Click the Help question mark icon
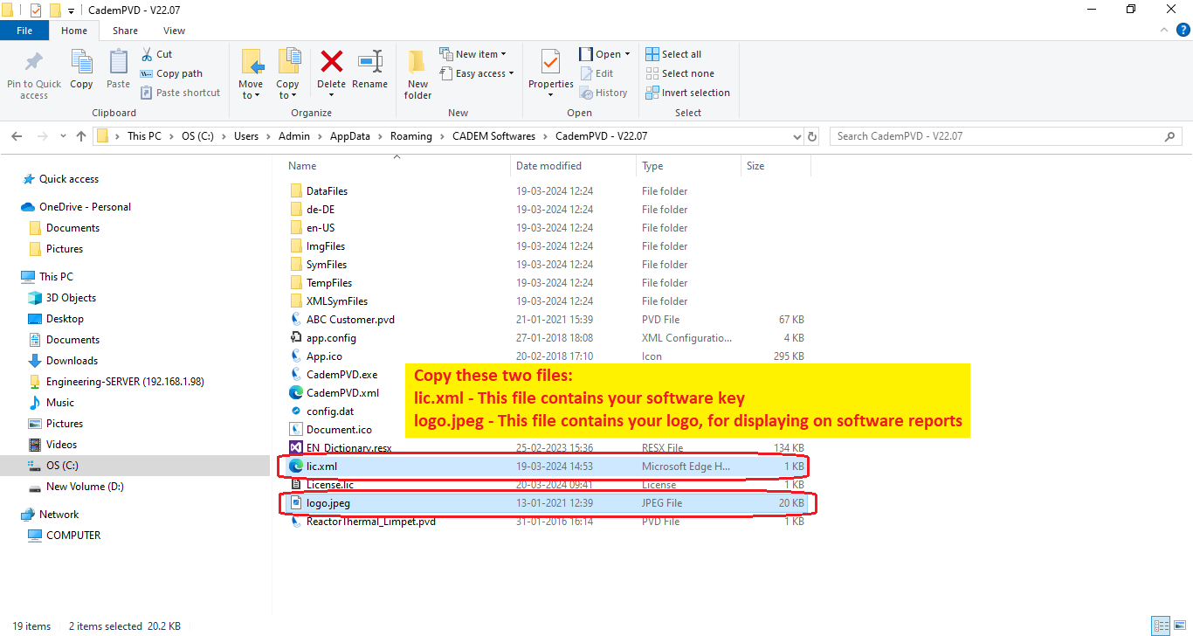 coord(1183,31)
